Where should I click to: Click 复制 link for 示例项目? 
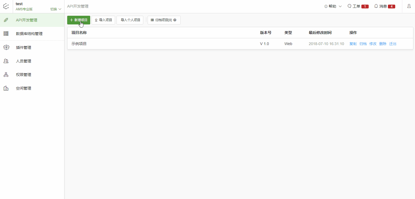353,44
